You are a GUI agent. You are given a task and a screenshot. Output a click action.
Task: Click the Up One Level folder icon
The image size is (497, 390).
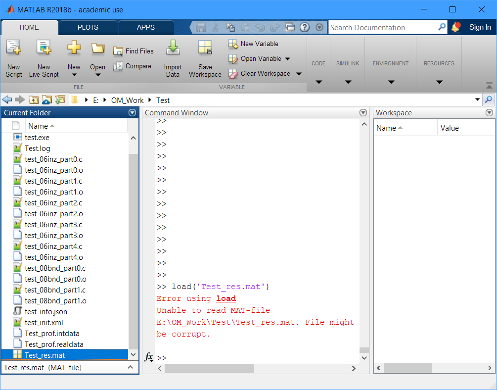click(34, 100)
